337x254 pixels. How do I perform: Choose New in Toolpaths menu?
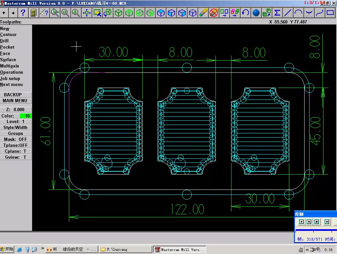click(5, 28)
